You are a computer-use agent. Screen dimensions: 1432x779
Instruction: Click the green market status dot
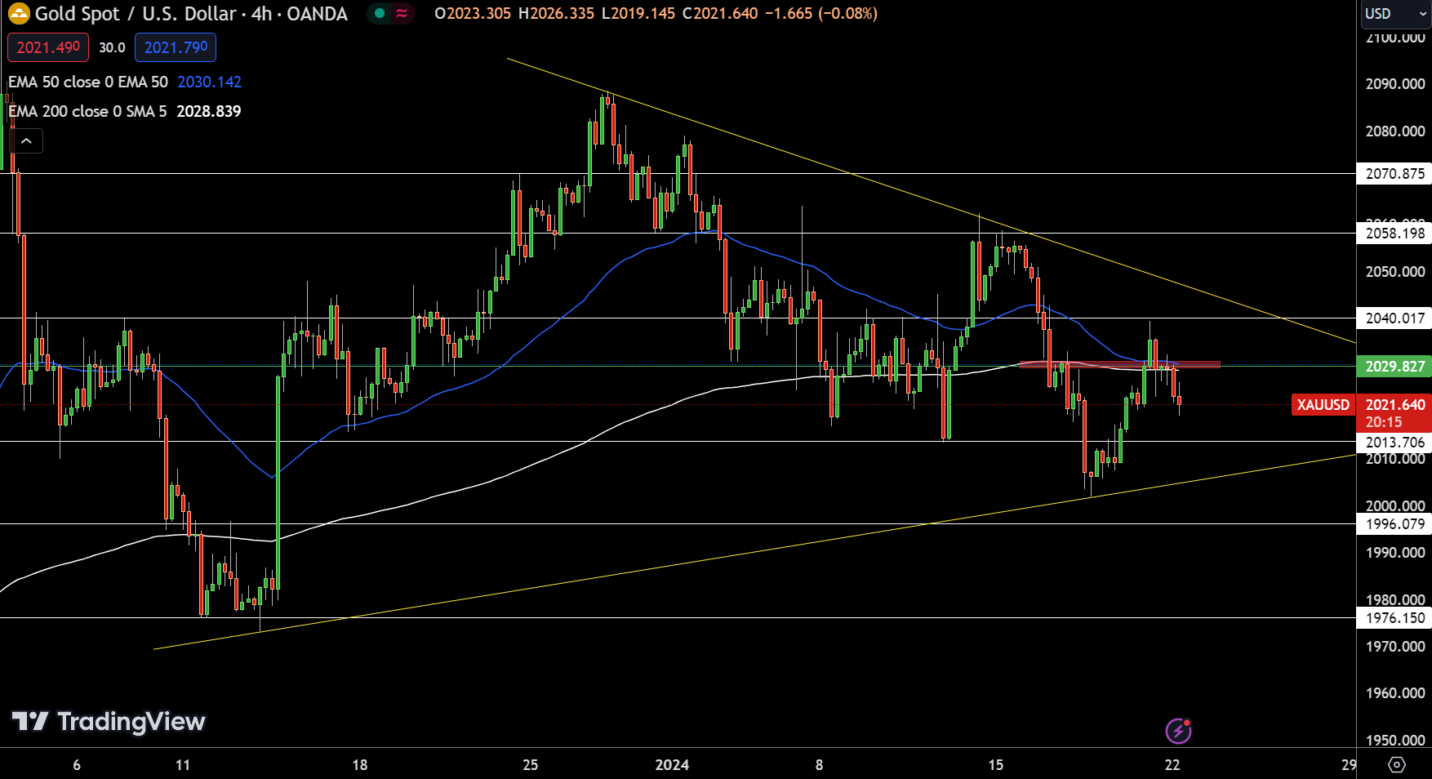click(x=380, y=13)
